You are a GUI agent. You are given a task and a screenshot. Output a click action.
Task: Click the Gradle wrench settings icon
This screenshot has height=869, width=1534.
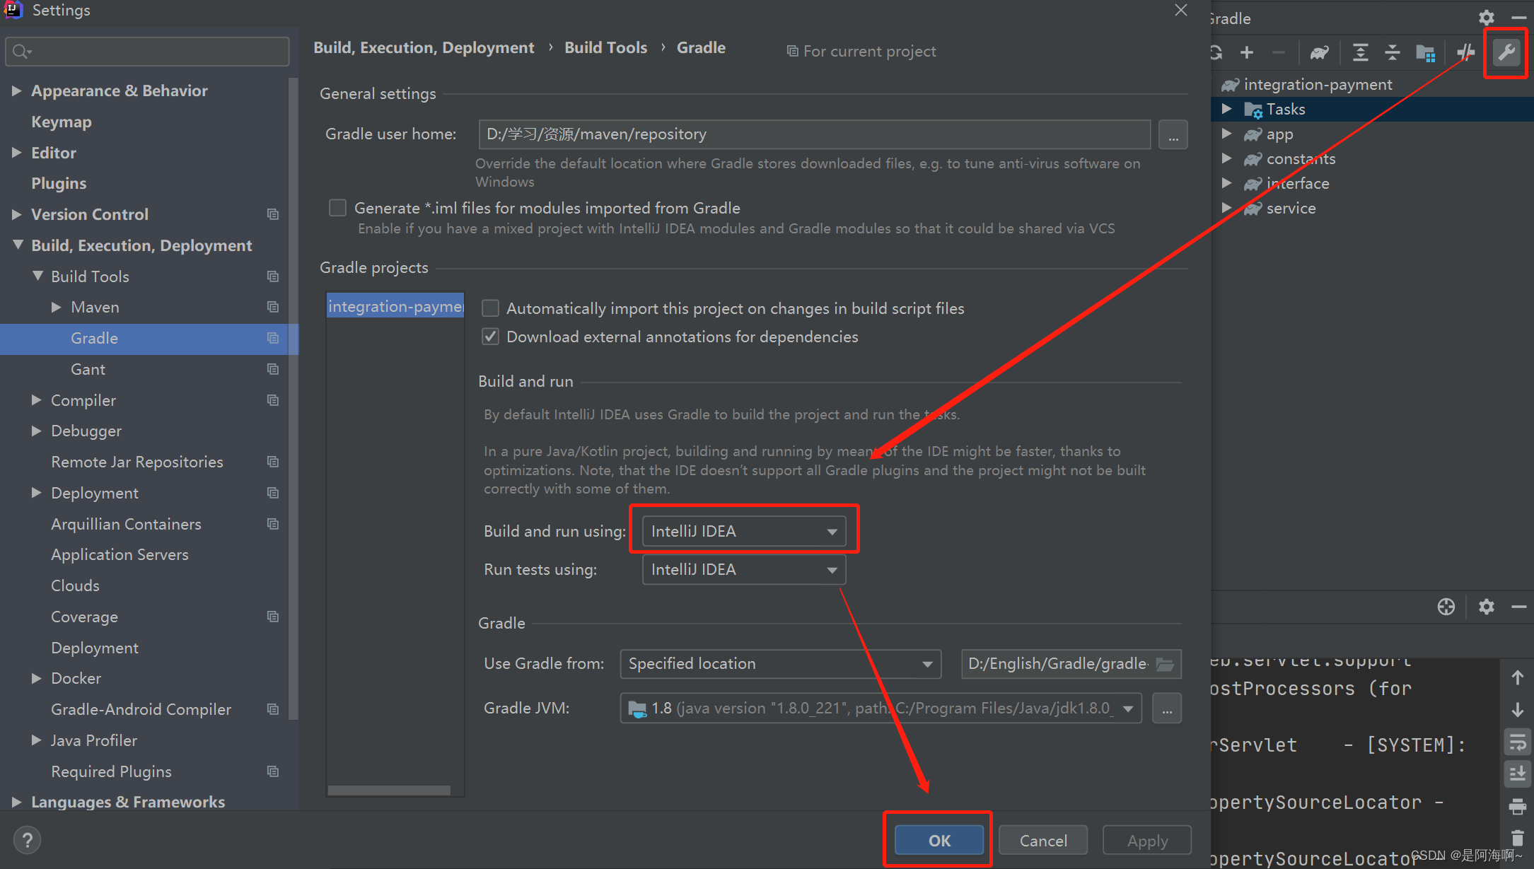[x=1506, y=52]
